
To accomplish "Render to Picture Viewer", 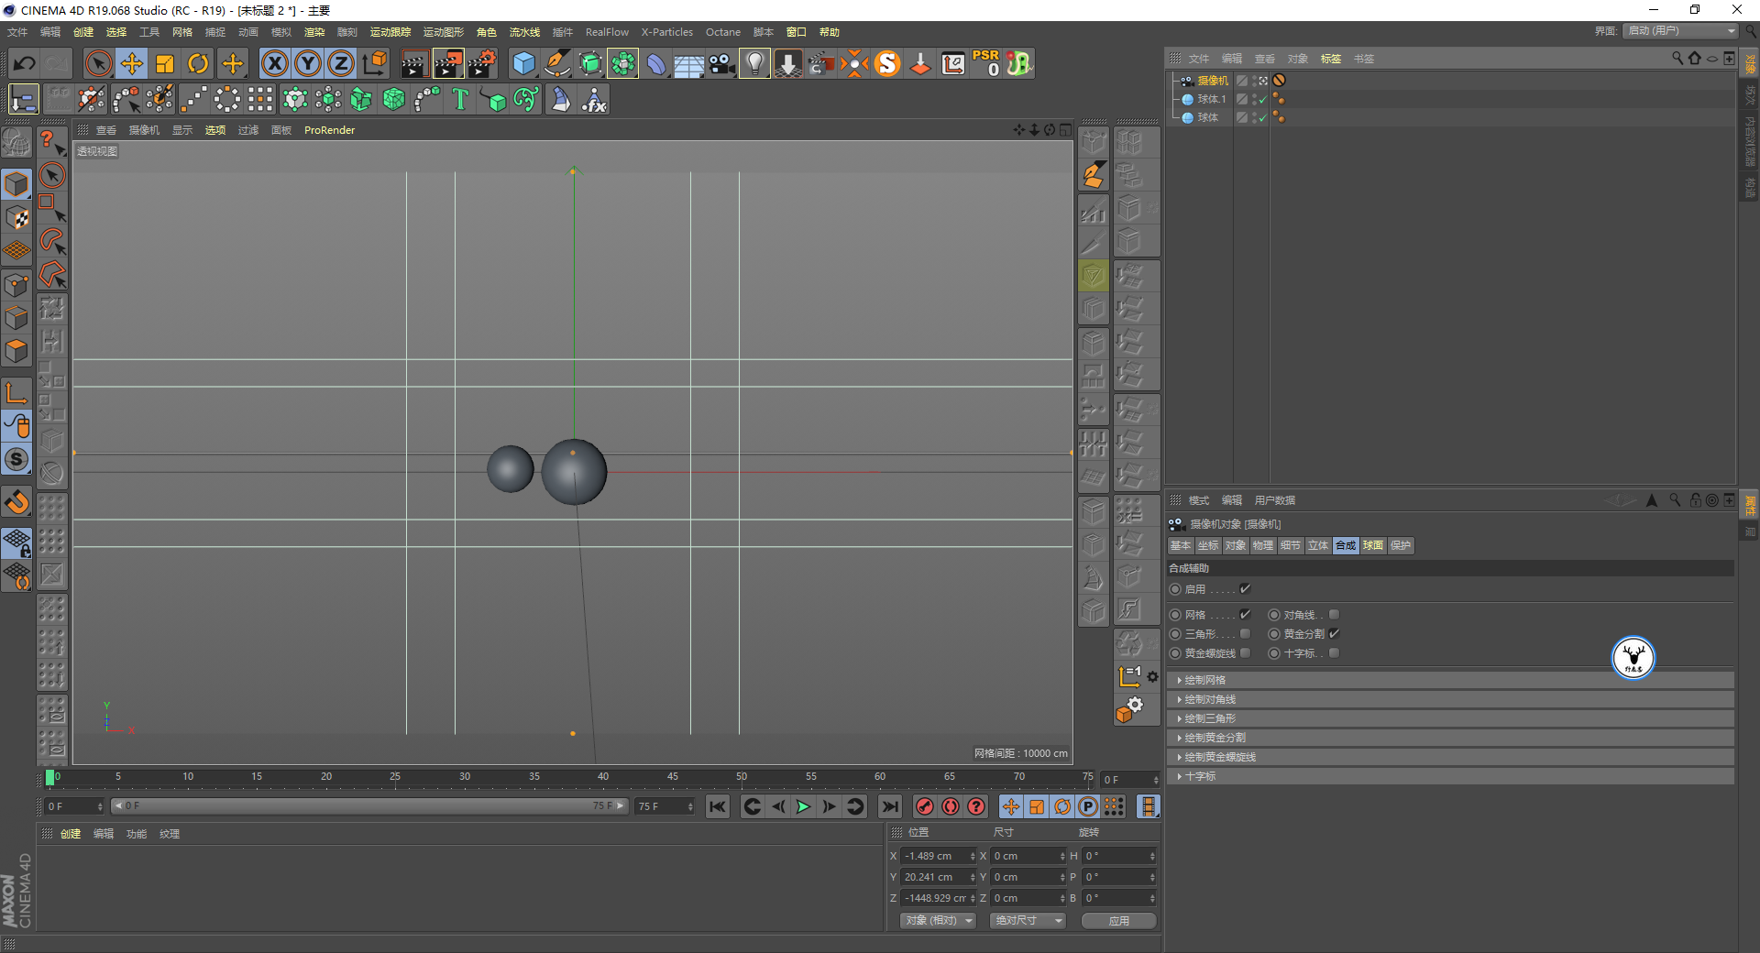I will (x=448, y=63).
